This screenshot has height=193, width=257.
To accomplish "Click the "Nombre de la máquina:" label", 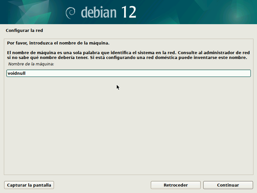I will click(31, 64).
